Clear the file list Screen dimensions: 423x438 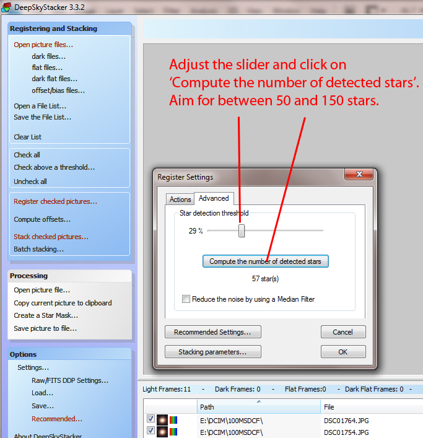[x=28, y=137]
